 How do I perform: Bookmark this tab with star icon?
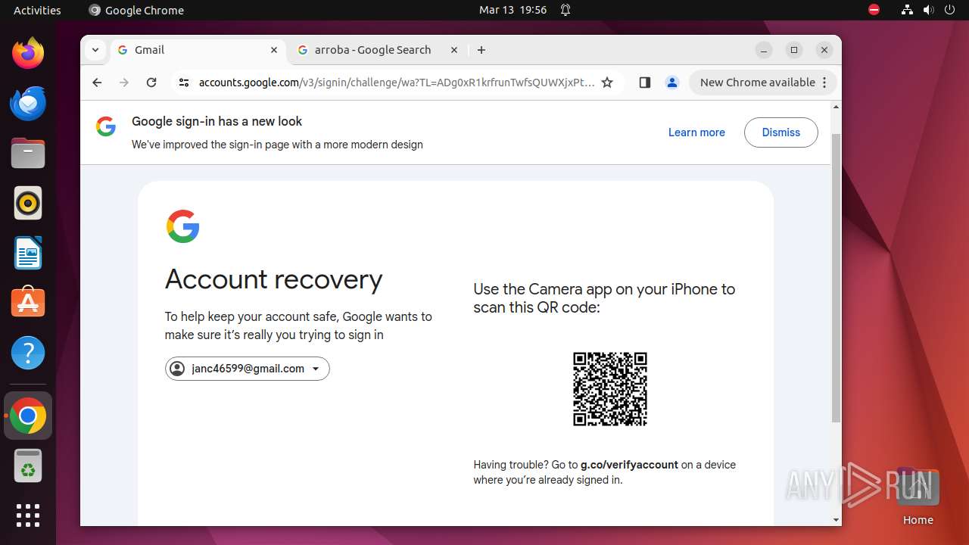607,83
